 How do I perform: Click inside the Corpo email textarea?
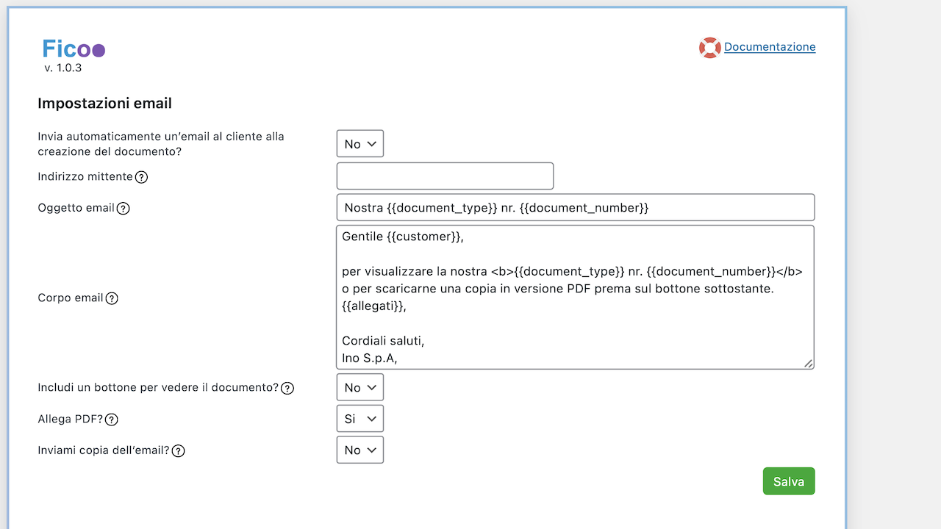[x=573, y=297]
